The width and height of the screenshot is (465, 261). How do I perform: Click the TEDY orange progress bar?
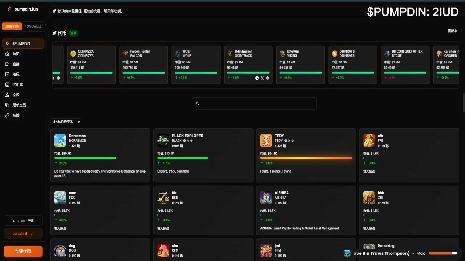(x=306, y=158)
